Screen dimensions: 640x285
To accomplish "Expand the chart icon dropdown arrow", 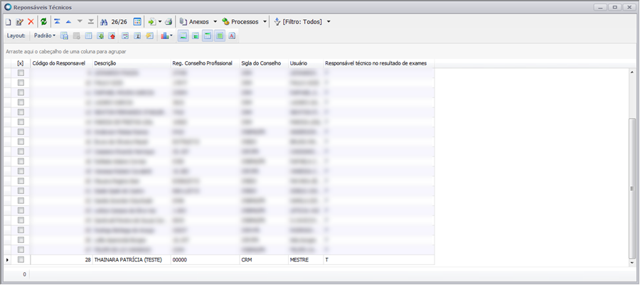I will pos(171,36).
